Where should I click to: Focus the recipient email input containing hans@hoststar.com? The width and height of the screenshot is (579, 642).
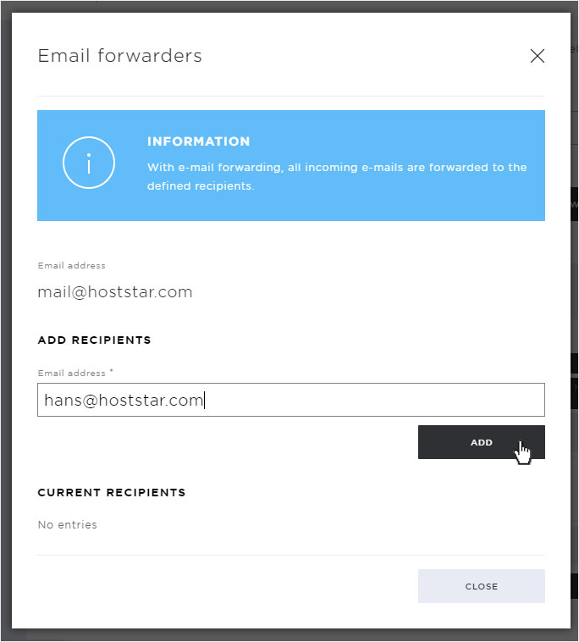291,400
